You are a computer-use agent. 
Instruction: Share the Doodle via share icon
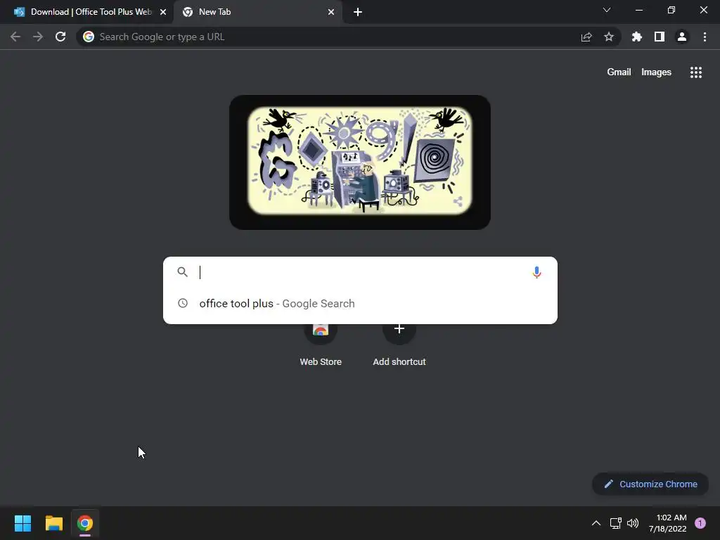point(457,201)
